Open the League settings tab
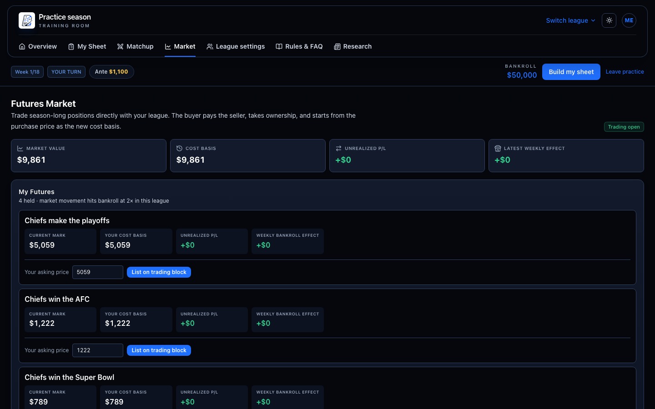655x409 pixels. pyautogui.click(x=236, y=46)
